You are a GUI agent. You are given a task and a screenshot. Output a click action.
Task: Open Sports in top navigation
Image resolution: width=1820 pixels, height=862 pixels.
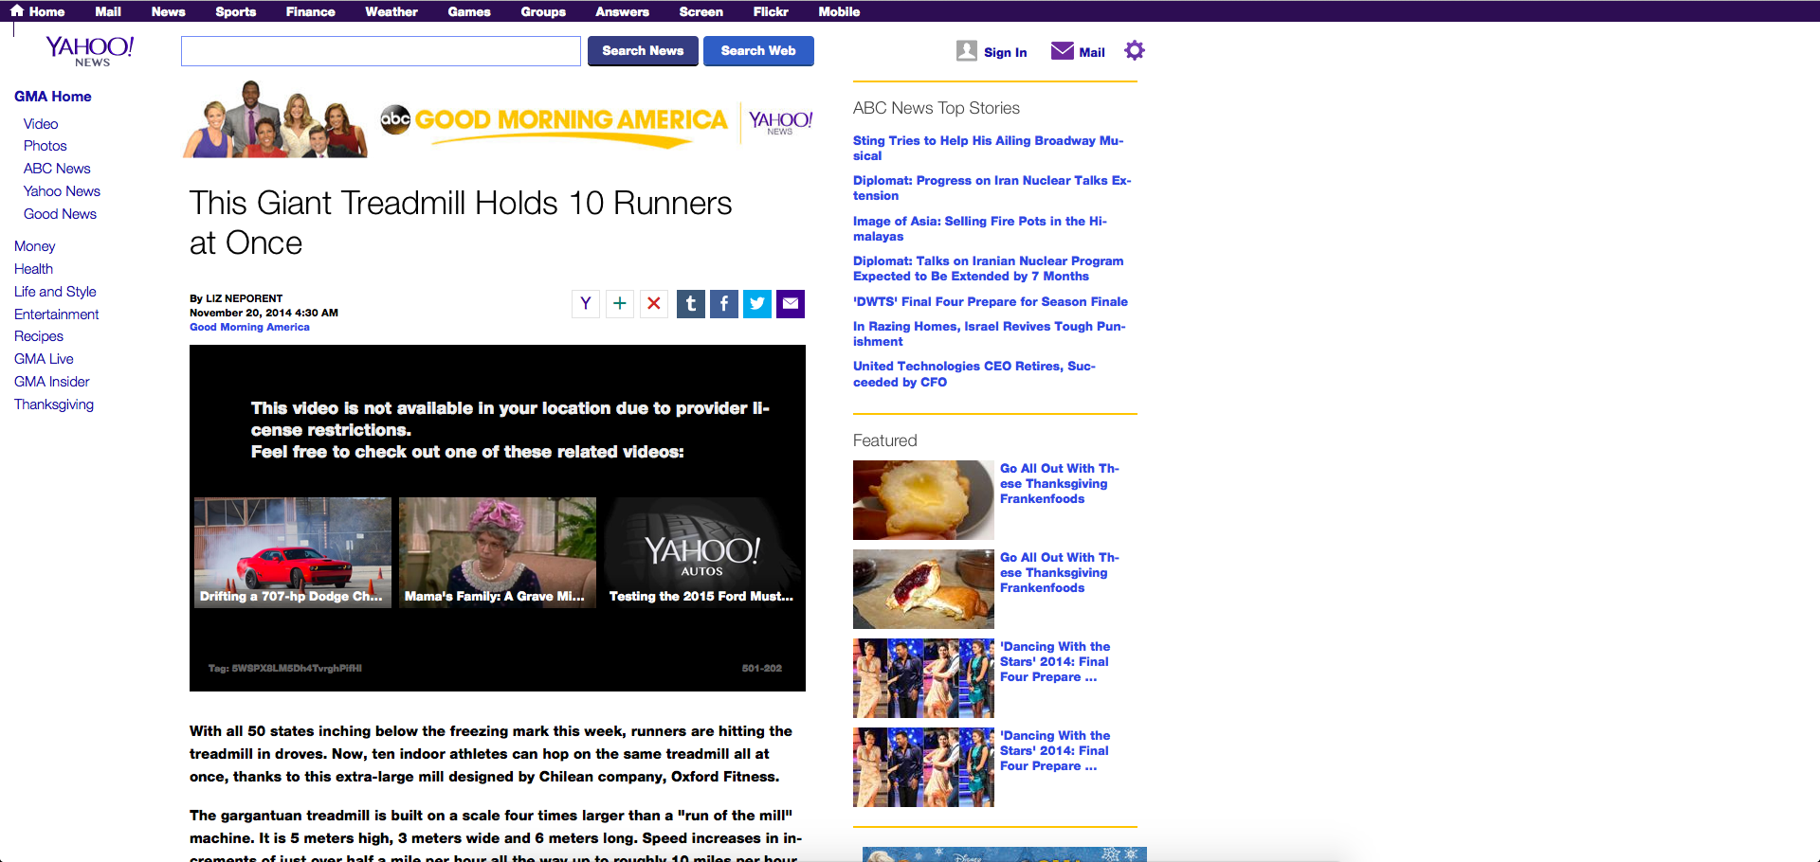[x=235, y=11]
